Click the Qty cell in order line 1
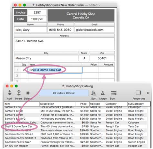Screen dimensions: 153x149 (24, 70)
